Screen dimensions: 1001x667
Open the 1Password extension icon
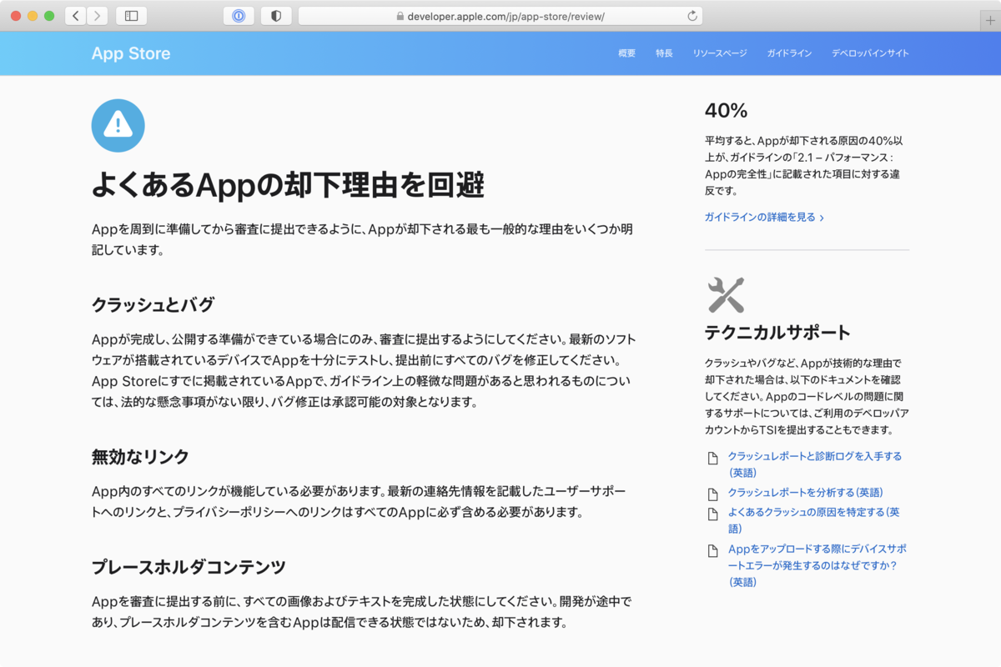[239, 15]
